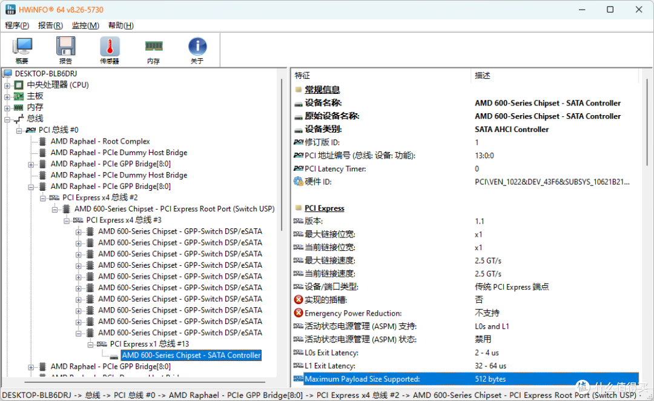This screenshot has width=654, height=401.
Task: Maximize the HWiNFO window
Action: pyautogui.click(x=610, y=9)
